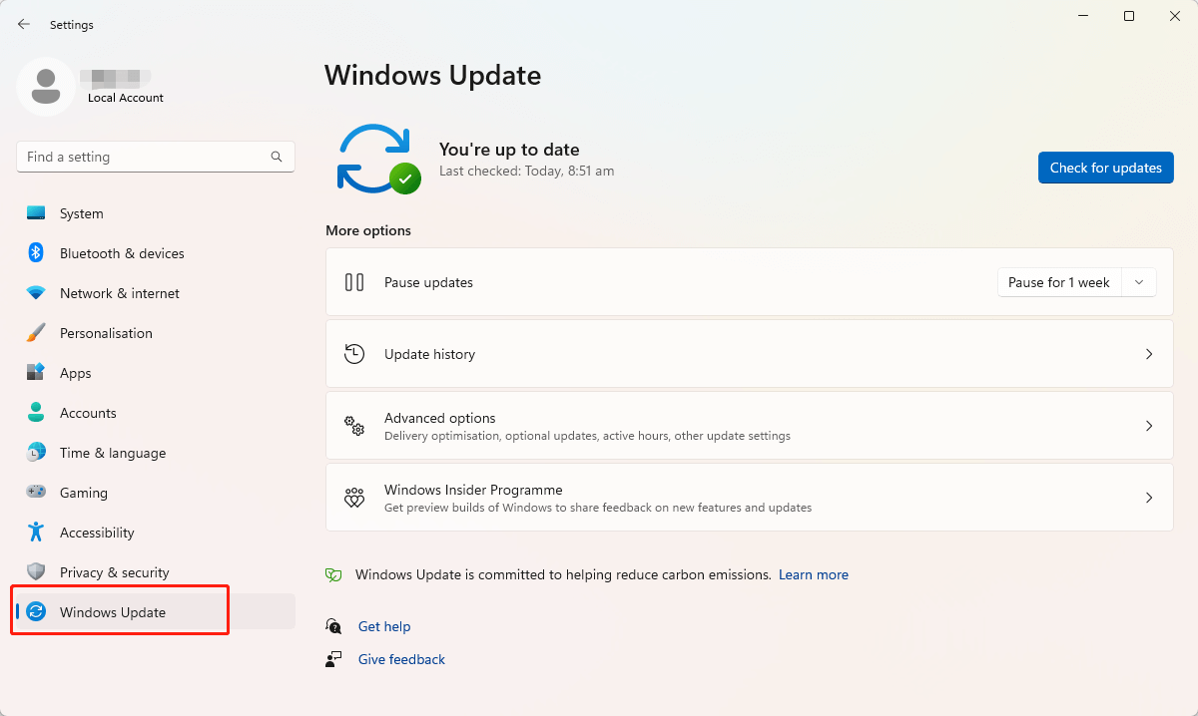Click the search magnifier icon in Find a setting

pos(277,157)
